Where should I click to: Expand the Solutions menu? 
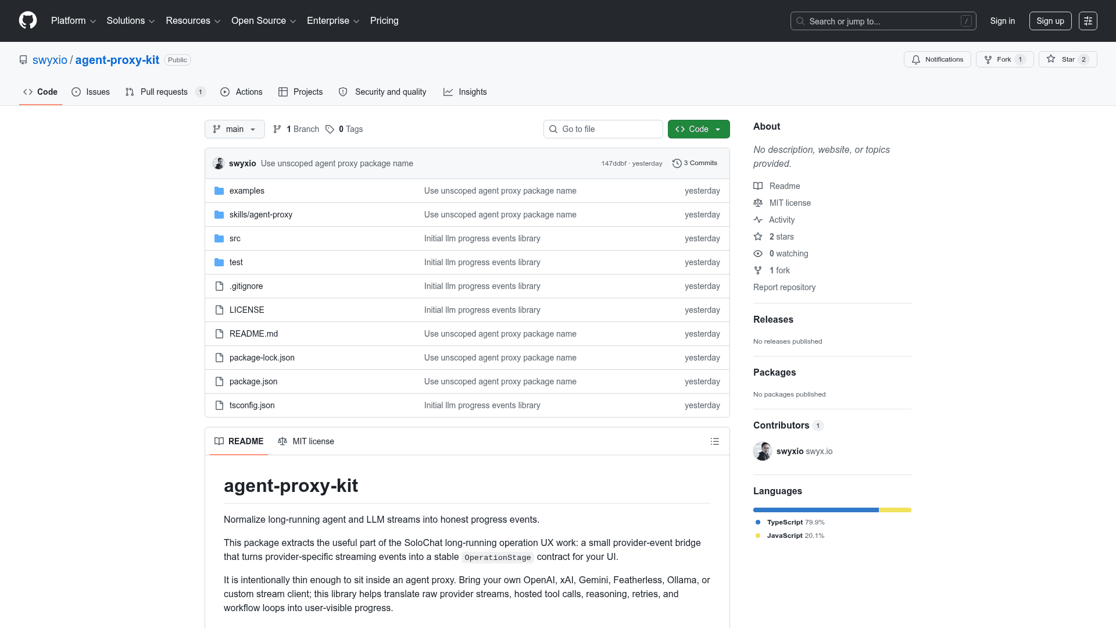[130, 21]
